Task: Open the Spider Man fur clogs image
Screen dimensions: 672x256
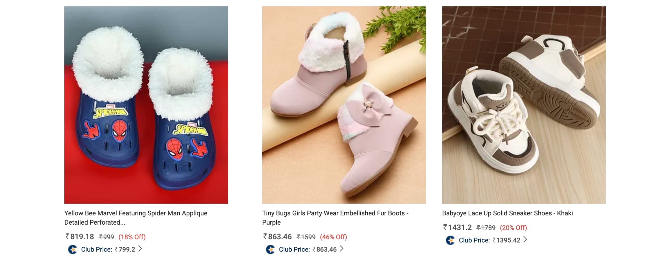Action: pyautogui.click(x=146, y=105)
